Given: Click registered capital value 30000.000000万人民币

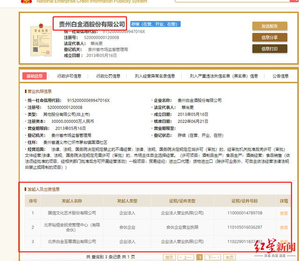Looking at the screenshot, I should (72, 121).
